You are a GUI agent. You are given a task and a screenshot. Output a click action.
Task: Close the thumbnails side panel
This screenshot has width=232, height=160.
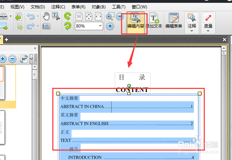(35, 48)
